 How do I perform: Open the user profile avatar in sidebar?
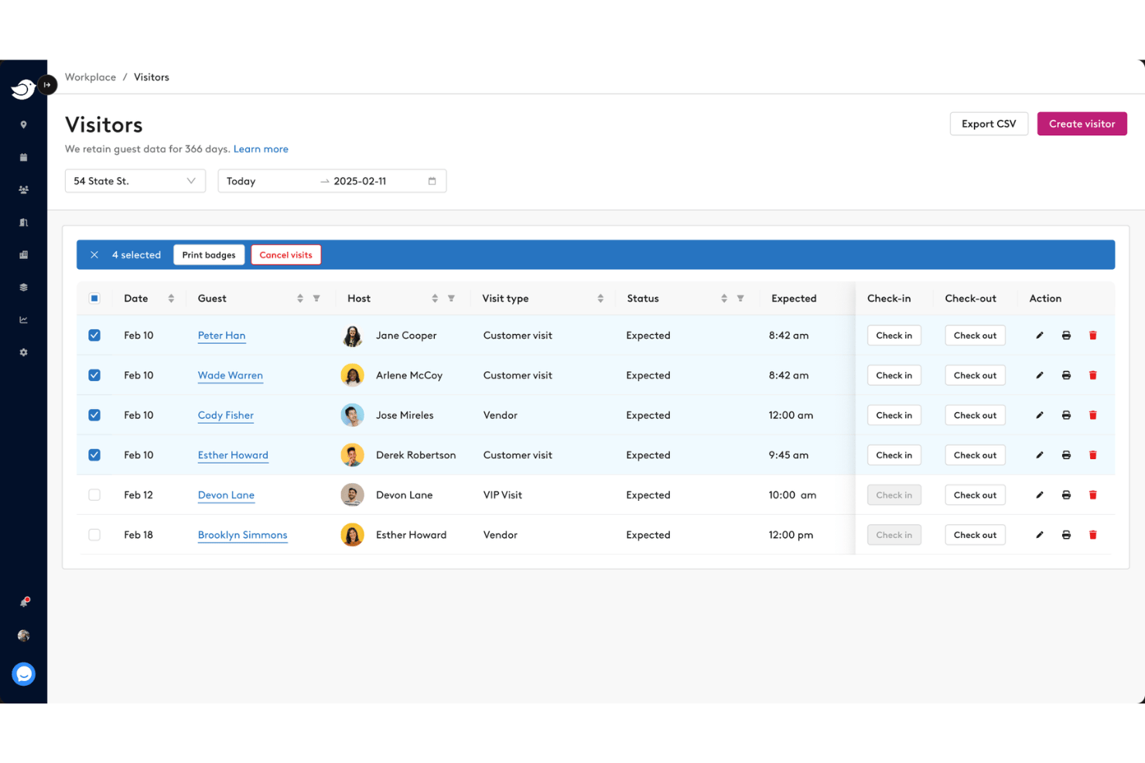click(23, 635)
